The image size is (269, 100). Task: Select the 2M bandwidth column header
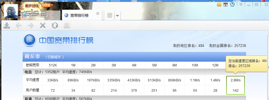coord(93,65)
